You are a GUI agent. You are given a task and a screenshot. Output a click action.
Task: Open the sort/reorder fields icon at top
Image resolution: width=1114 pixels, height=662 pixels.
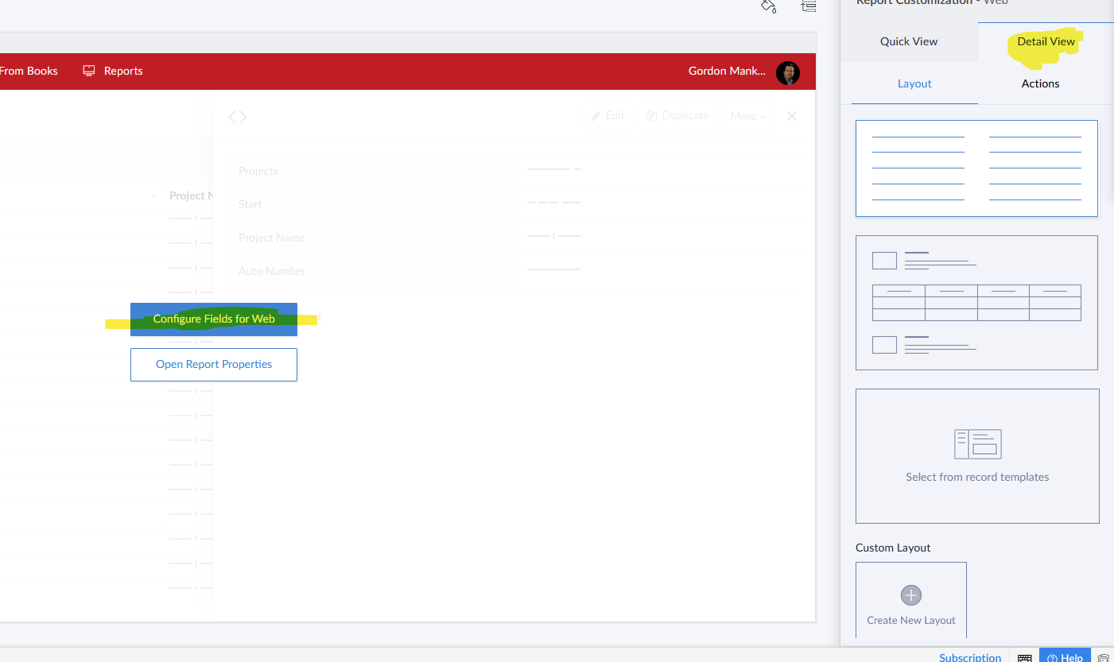point(808,6)
